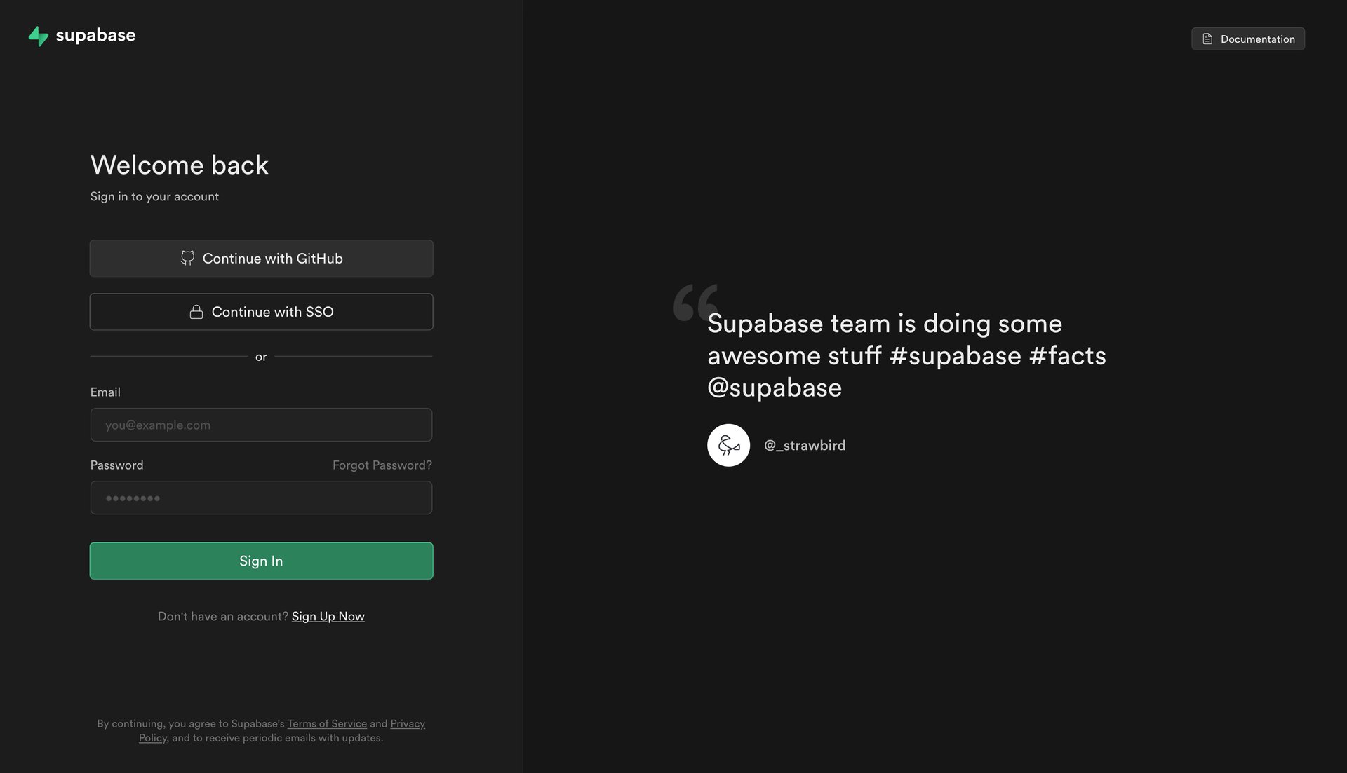Click the 'or' divider between sign-in options
The width and height of the screenshot is (1347, 773).
[x=261, y=357]
